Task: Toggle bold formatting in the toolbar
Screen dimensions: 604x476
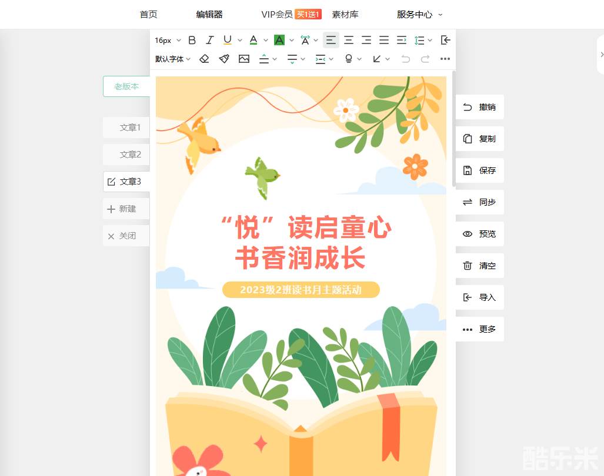Action: tap(192, 40)
